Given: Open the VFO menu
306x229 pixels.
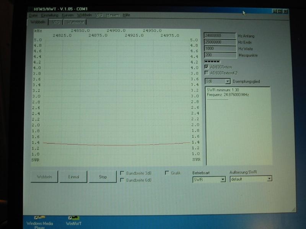Looking at the screenshot, I should tap(99, 15).
